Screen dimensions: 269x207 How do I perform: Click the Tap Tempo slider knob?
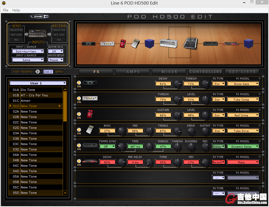38,72
